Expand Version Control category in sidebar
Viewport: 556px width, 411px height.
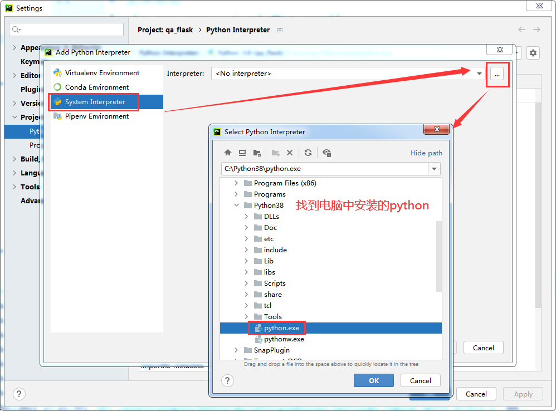point(14,103)
